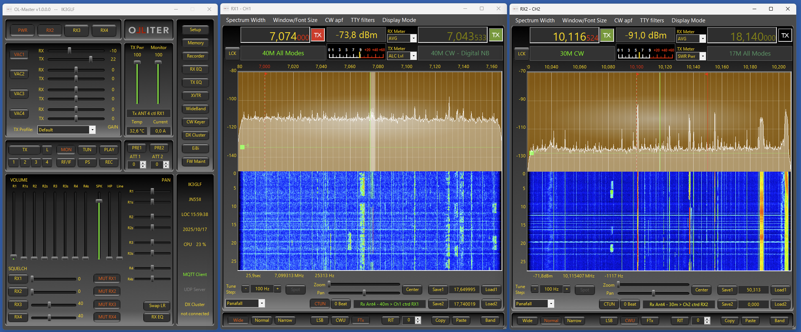Screen dimensions: 801x332
Task: Click the SPK volume slider handle
Action: (99, 201)
